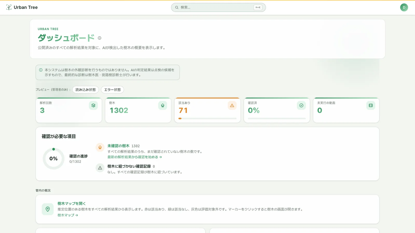Open the 樹木マップを開く heading link
Image resolution: width=415 pixels, height=233 pixels.
click(72, 203)
